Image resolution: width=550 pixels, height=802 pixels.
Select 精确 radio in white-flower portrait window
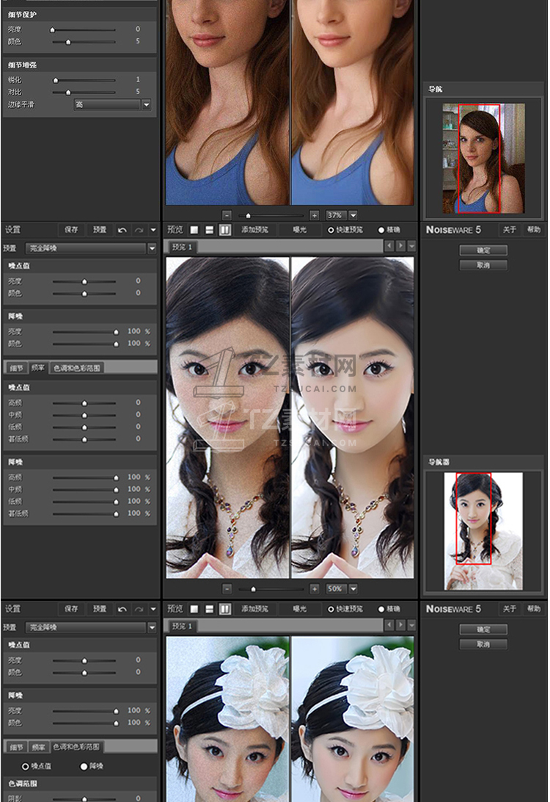pos(381,609)
